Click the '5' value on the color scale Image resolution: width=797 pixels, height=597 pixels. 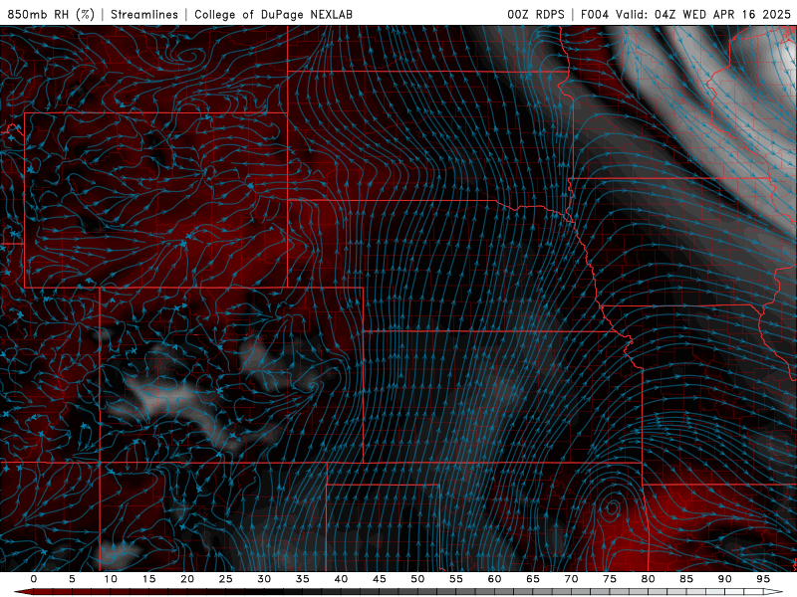[72, 579]
